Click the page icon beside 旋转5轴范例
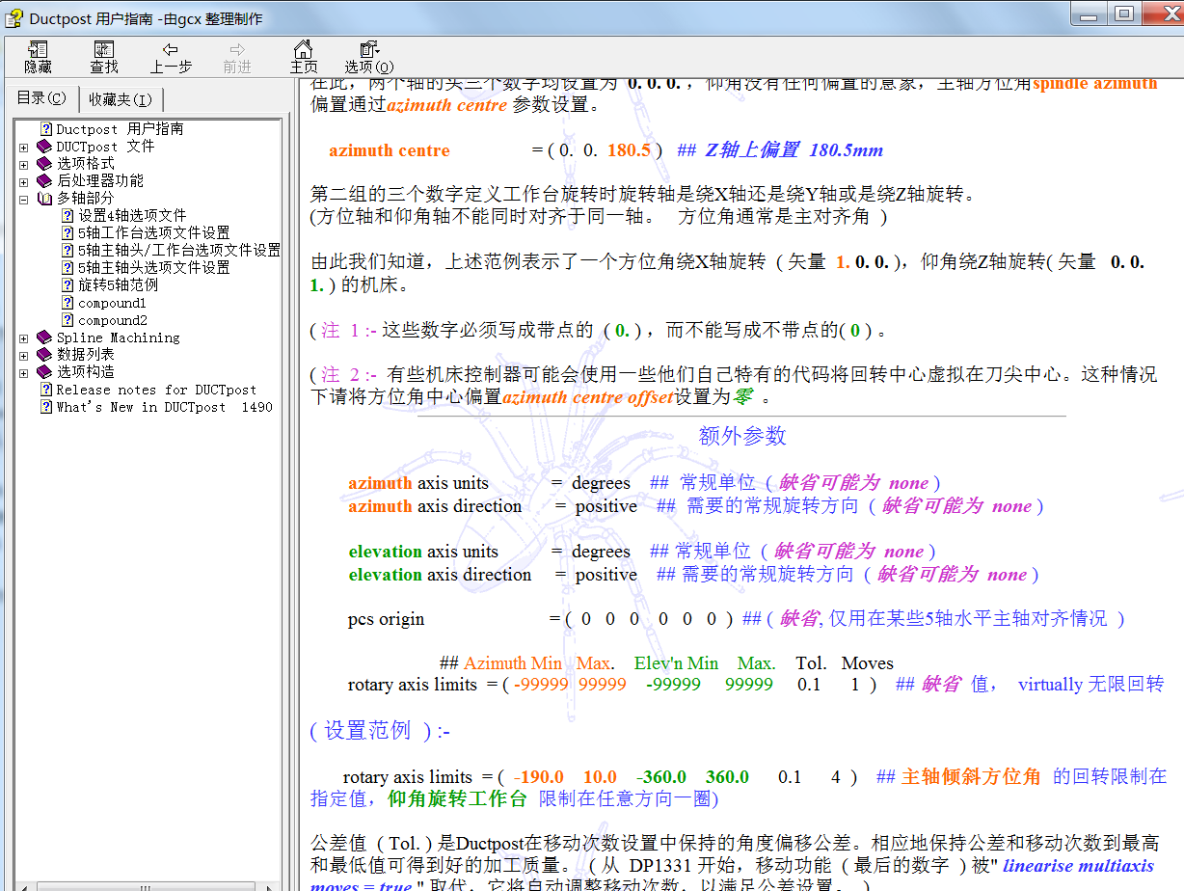The height and width of the screenshot is (891, 1184). pyautogui.click(x=67, y=285)
